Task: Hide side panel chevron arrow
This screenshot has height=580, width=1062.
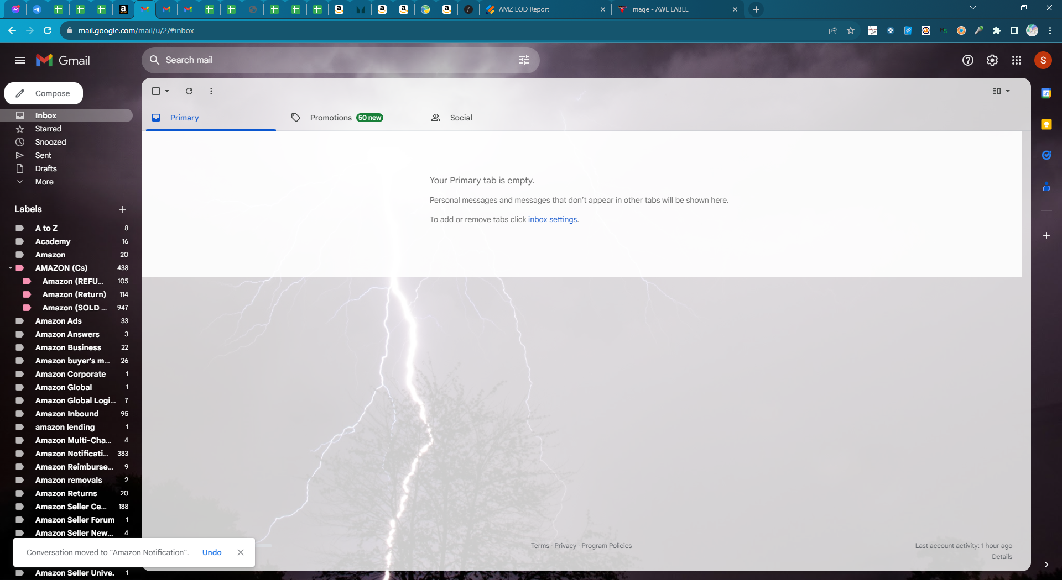Action: 1047,565
